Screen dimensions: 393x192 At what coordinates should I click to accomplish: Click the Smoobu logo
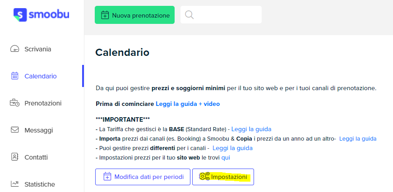coord(42,15)
